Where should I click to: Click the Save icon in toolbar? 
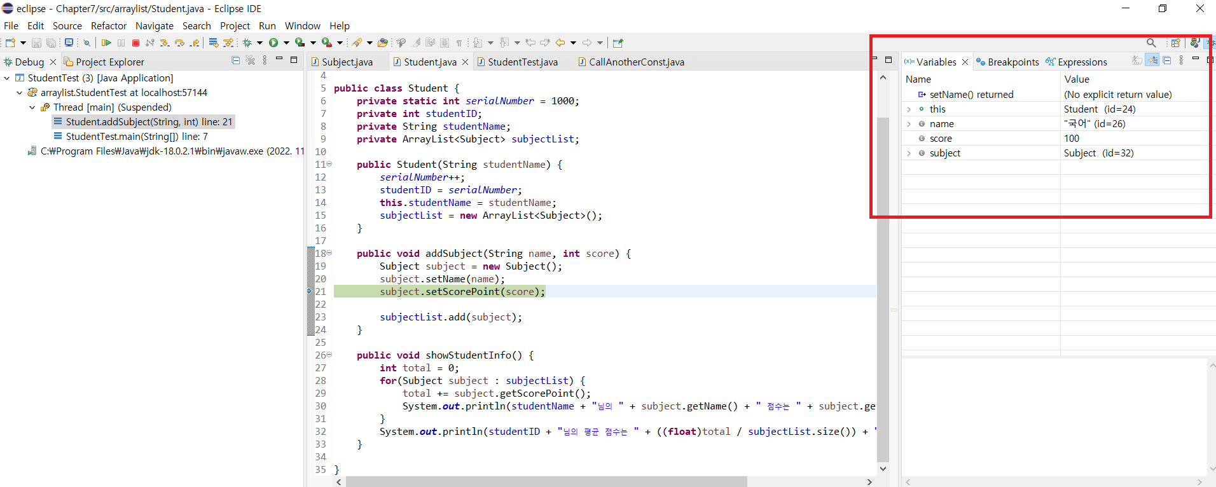(x=36, y=43)
